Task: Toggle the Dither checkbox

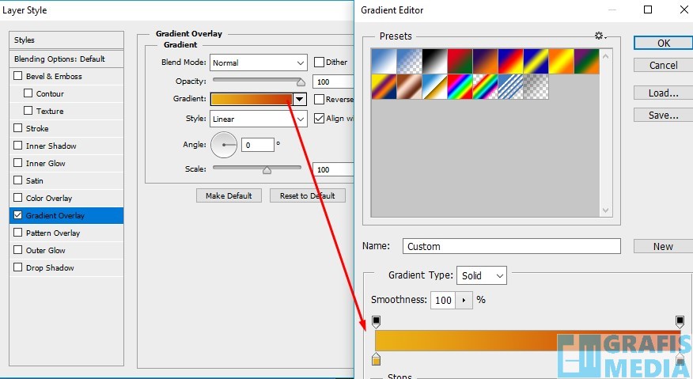Action: point(319,62)
